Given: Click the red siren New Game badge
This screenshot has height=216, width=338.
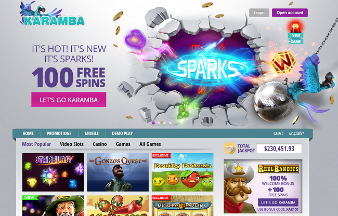Looking at the screenshot, I should tap(295, 33).
